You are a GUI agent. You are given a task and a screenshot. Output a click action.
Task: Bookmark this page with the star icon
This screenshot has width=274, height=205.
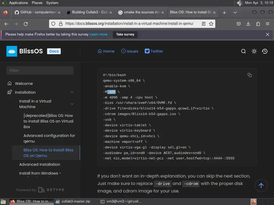tap(211, 24)
